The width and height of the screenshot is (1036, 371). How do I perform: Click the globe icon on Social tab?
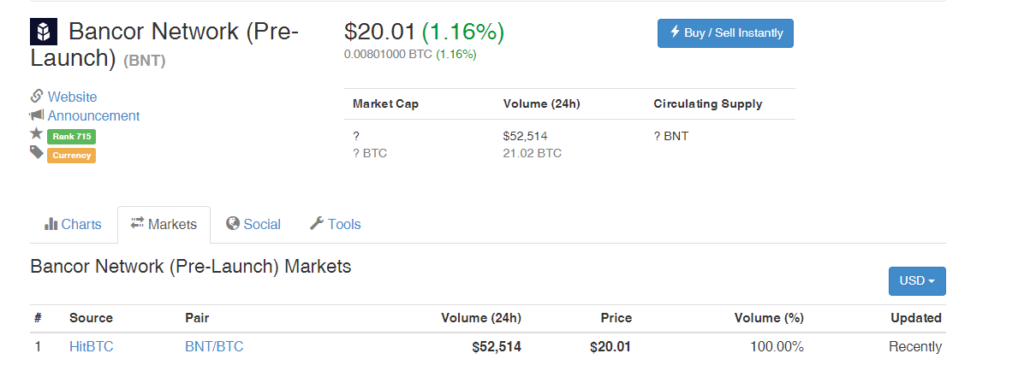click(x=232, y=224)
